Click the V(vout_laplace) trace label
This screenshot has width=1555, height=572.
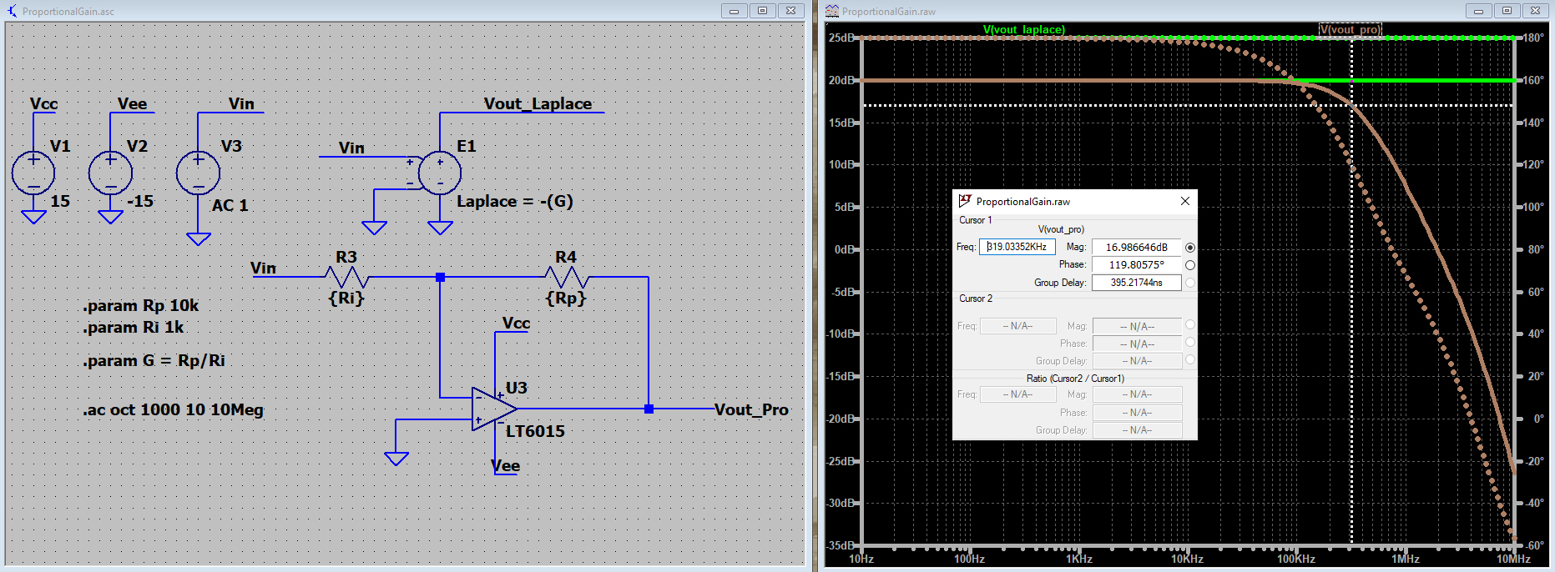click(x=1023, y=29)
